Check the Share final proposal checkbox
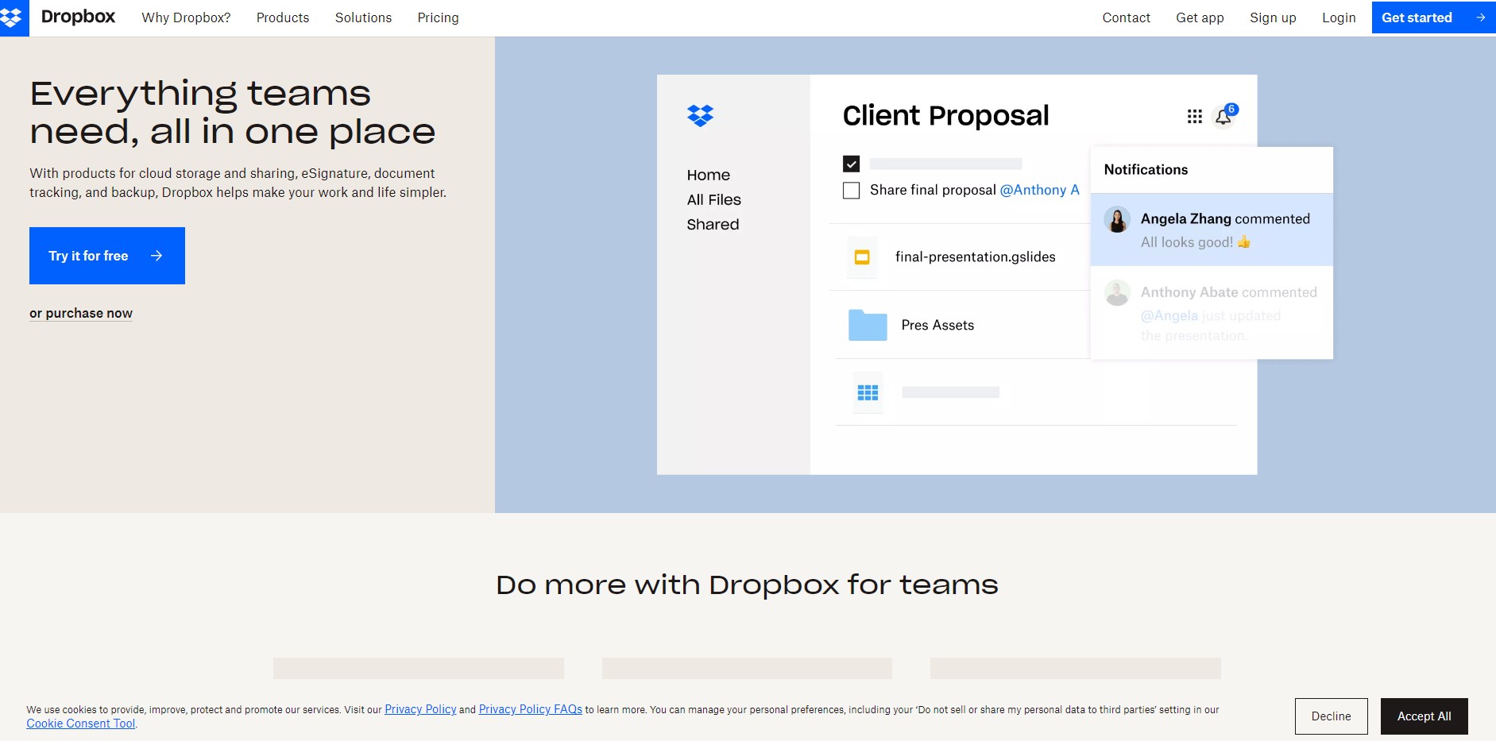The height and width of the screenshot is (741, 1496). (851, 191)
